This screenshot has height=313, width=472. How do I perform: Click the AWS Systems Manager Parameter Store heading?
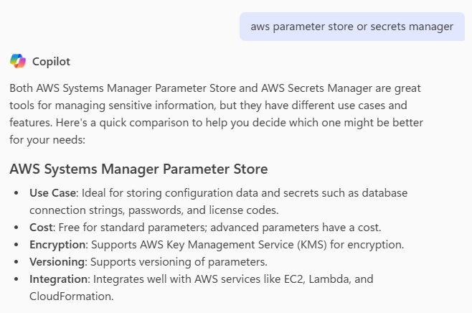click(138, 169)
